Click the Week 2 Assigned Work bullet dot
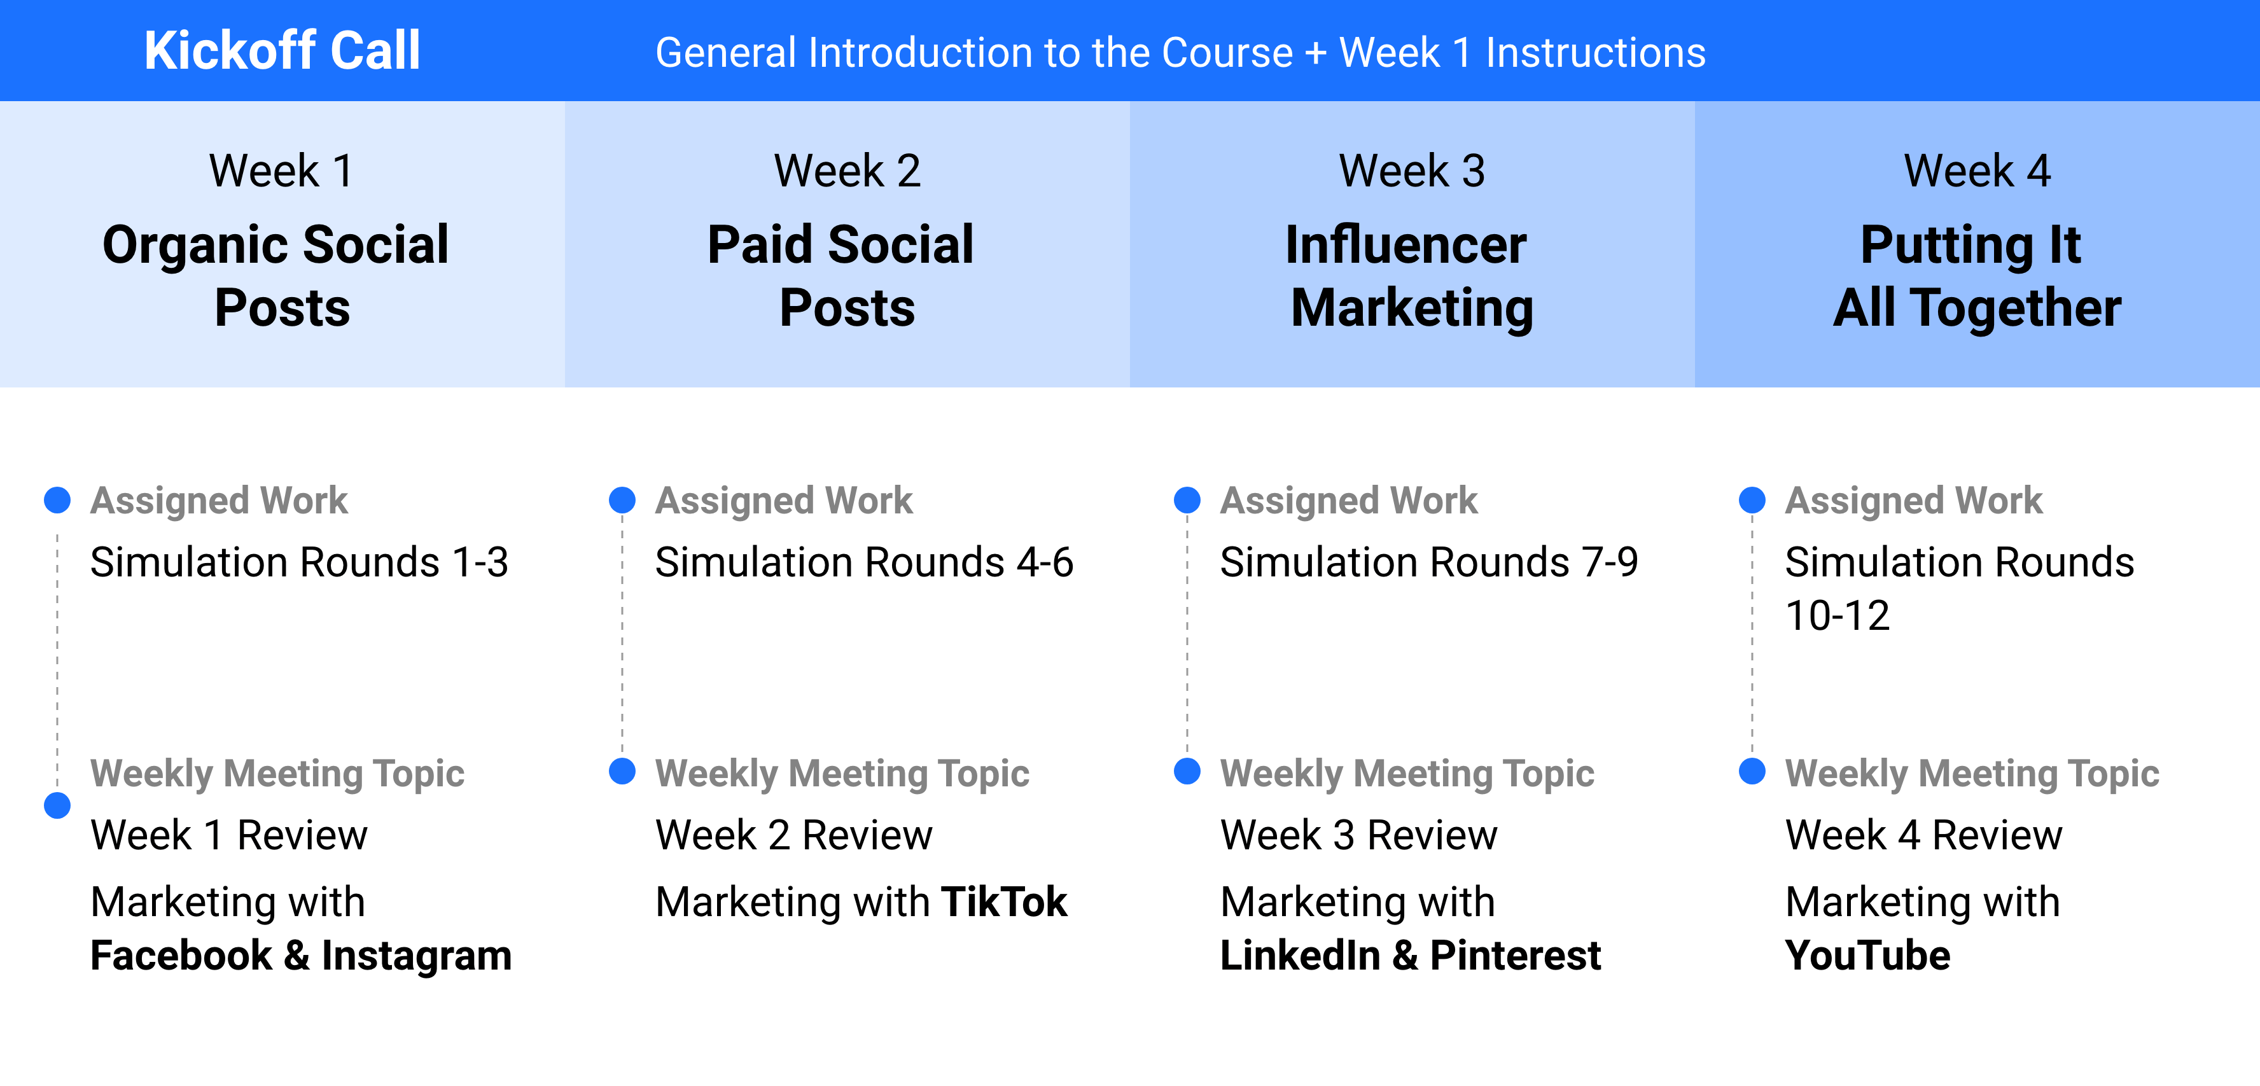 tap(622, 500)
